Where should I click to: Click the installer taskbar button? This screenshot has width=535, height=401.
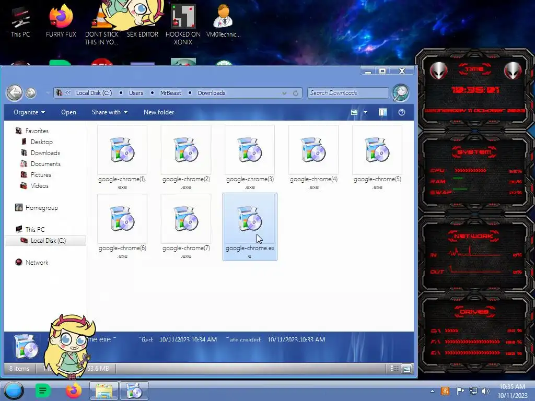(x=134, y=391)
